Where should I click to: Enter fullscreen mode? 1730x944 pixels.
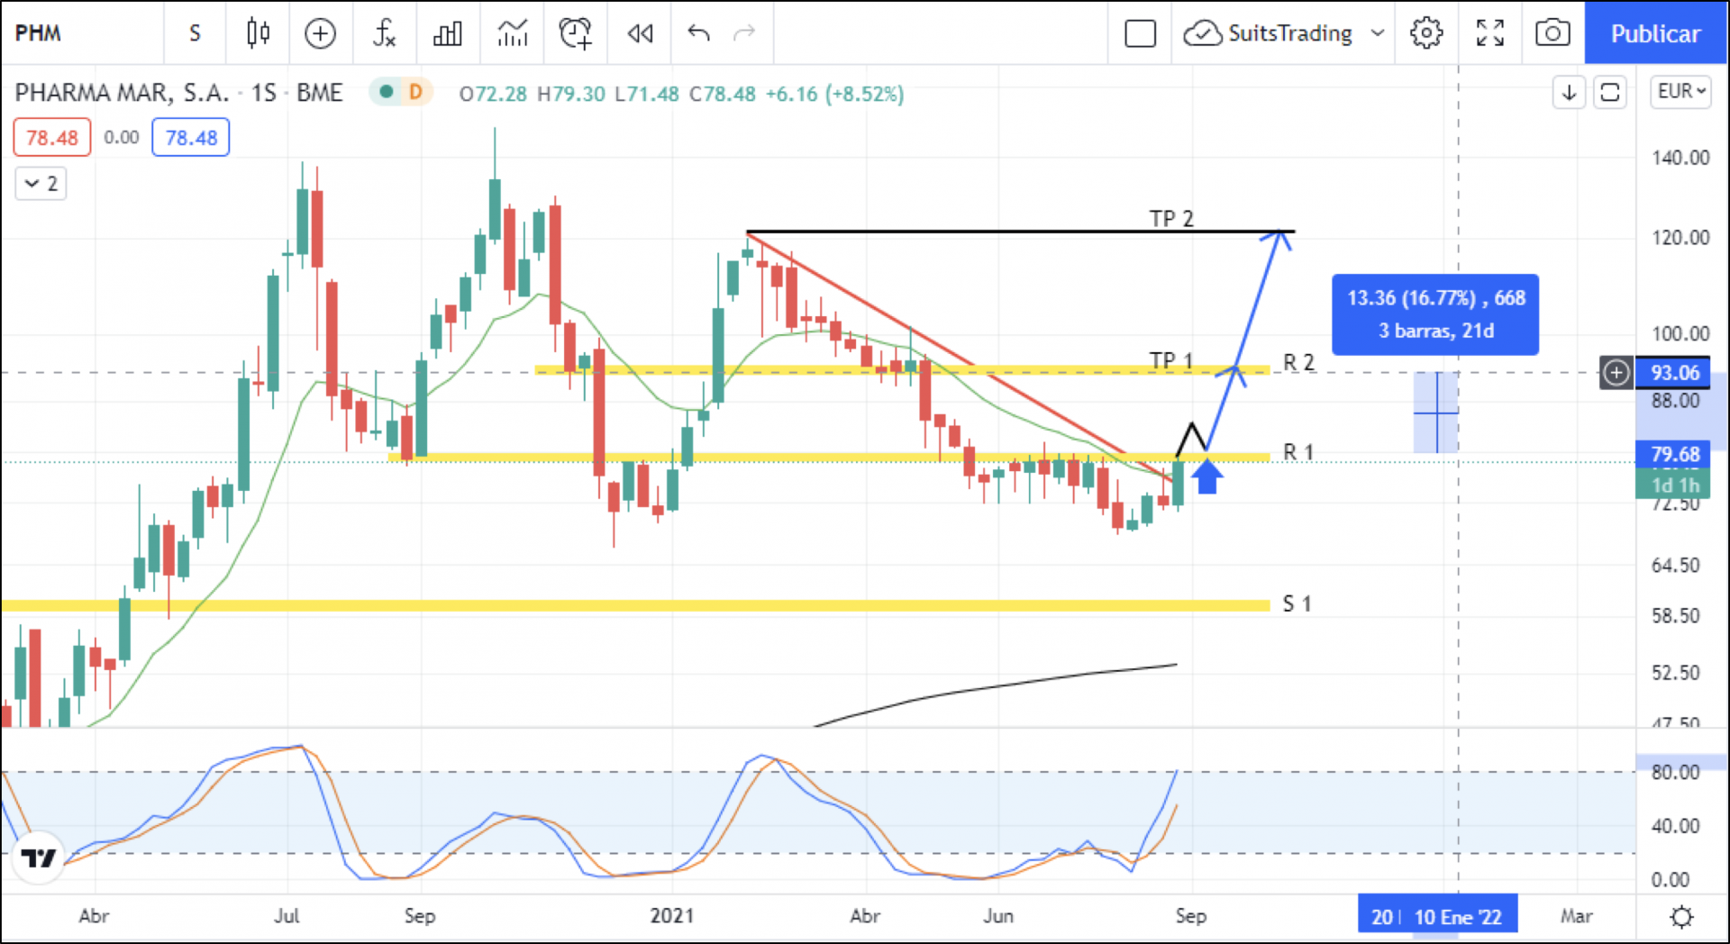1489,33
